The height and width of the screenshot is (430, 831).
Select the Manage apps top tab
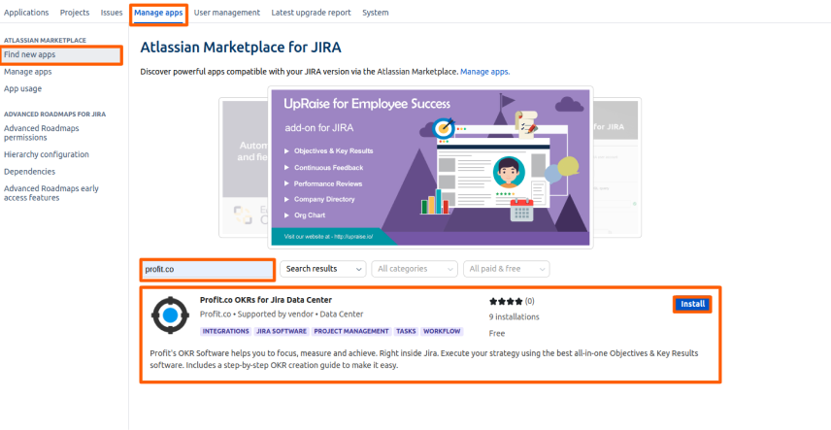(158, 13)
